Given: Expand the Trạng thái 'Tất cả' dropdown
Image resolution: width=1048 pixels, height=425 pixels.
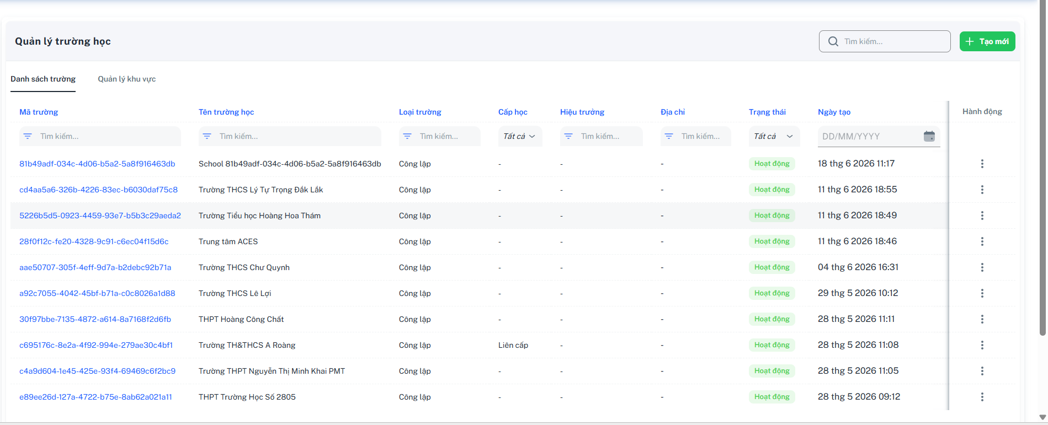Looking at the screenshot, I should click(x=774, y=136).
